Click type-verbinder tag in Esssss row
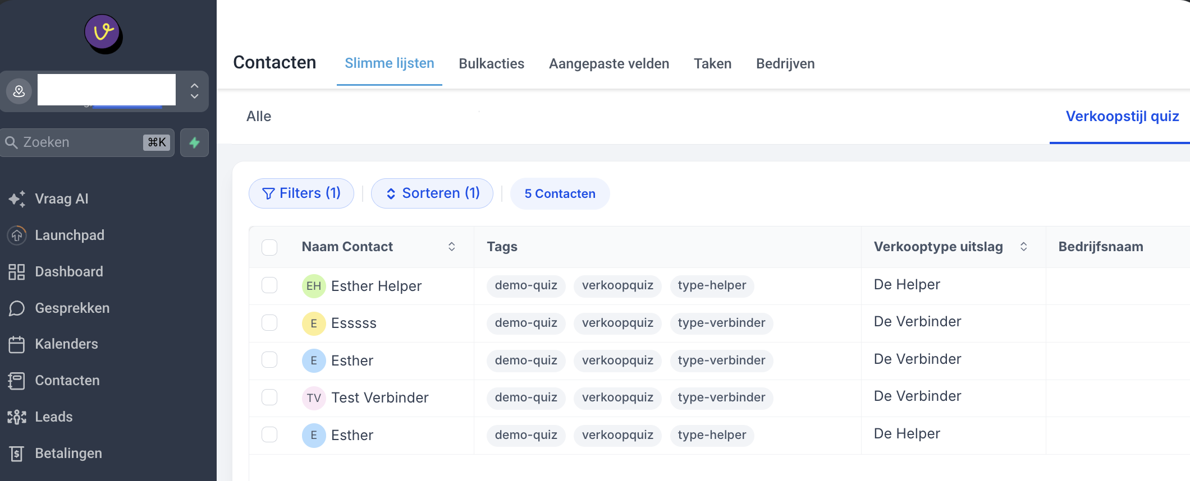Image resolution: width=1190 pixels, height=481 pixels. pos(721,323)
